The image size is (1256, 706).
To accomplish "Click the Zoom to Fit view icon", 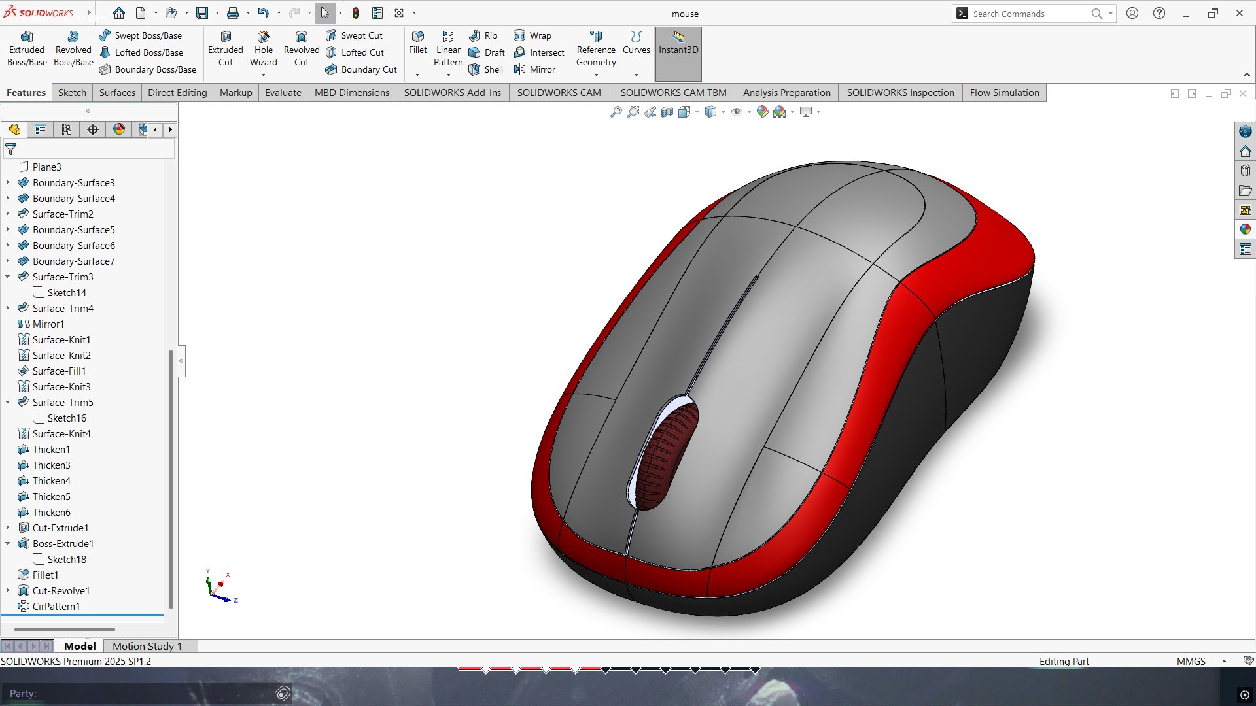I will (616, 112).
